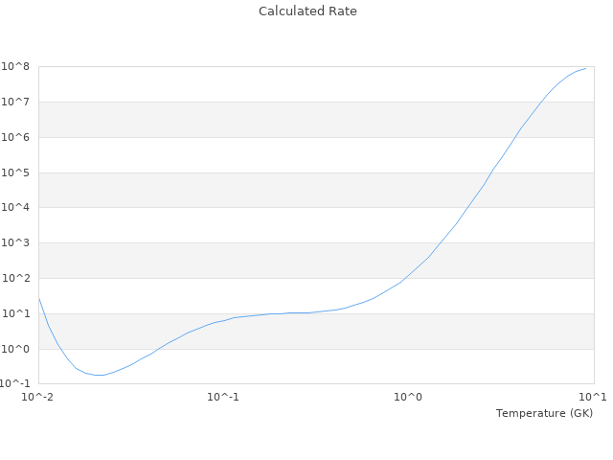Screen dimensions: 613x460
Task: Click the 10^-2 x-axis tick label
Action: (x=38, y=397)
